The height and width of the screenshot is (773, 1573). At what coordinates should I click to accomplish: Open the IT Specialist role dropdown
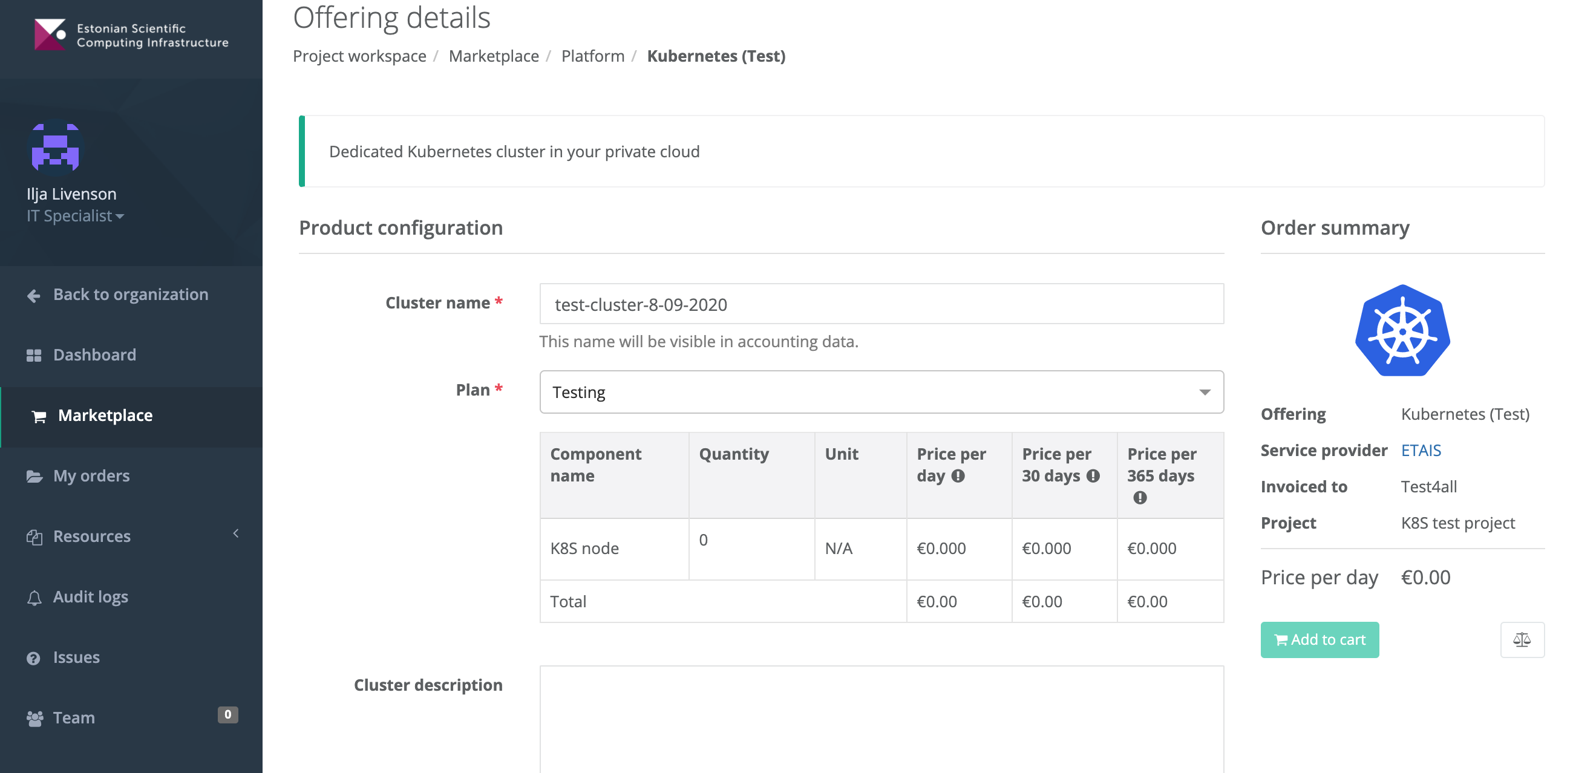pyautogui.click(x=75, y=216)
